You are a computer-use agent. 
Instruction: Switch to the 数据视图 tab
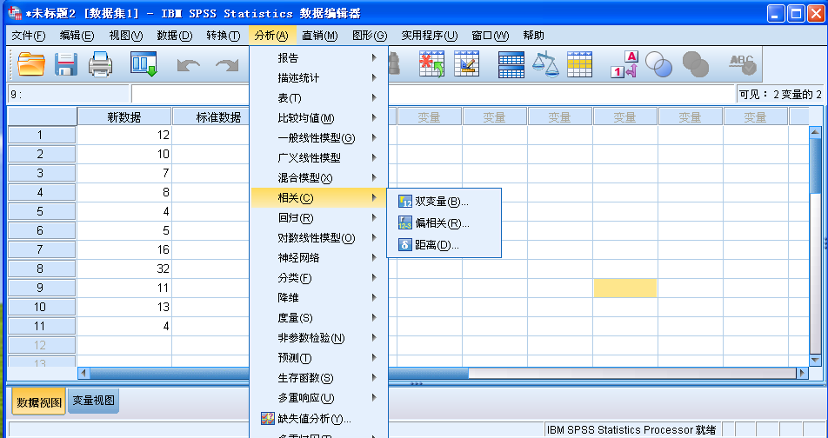tap(39, 402)
